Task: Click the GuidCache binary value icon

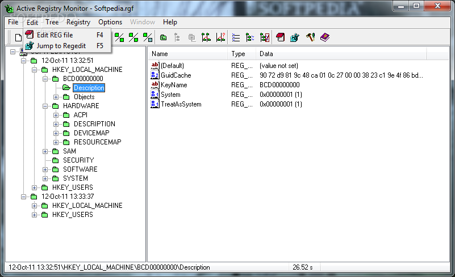Action: tap(155, 75)
